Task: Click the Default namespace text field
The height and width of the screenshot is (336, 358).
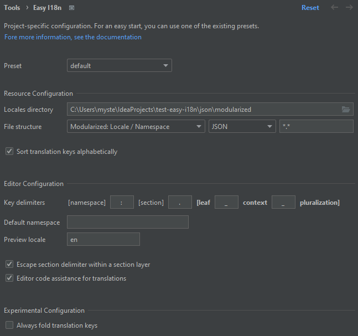Action: click(127, 223)
